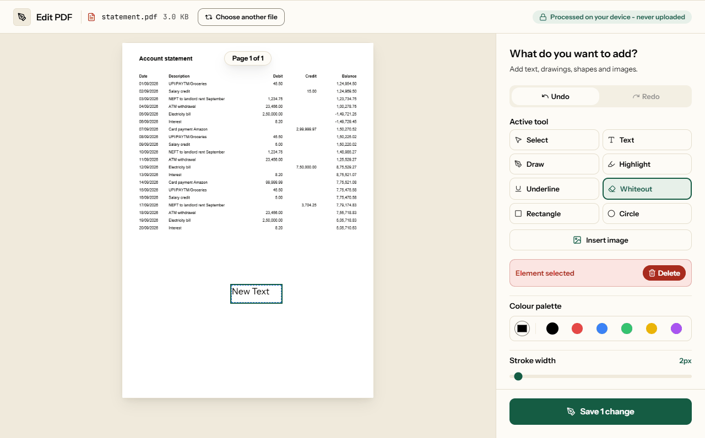
Task: Activate the Select tool
Action: click(554, 140)
